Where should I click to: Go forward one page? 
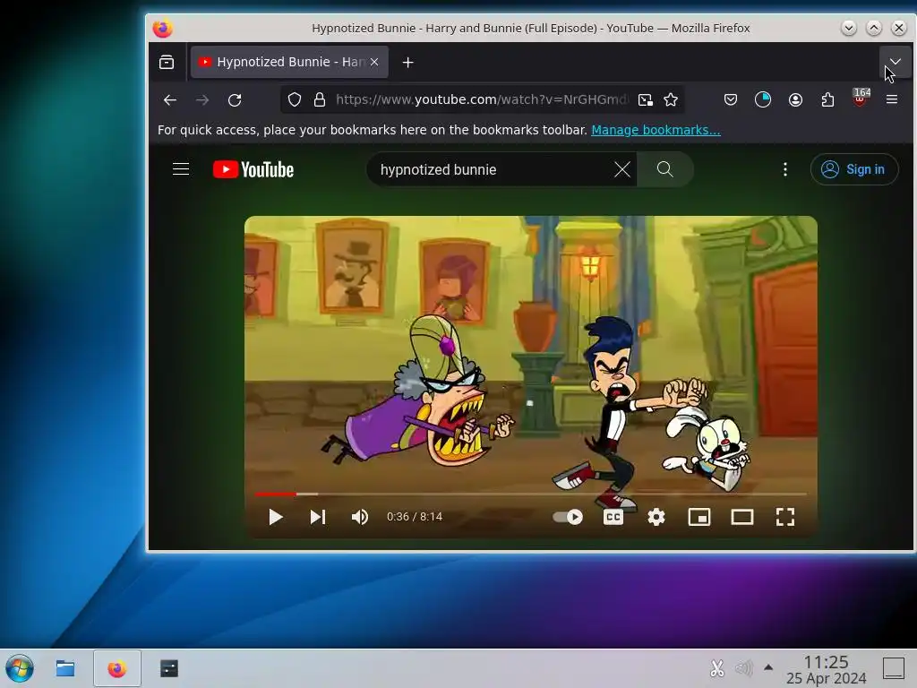pos(202,100)
